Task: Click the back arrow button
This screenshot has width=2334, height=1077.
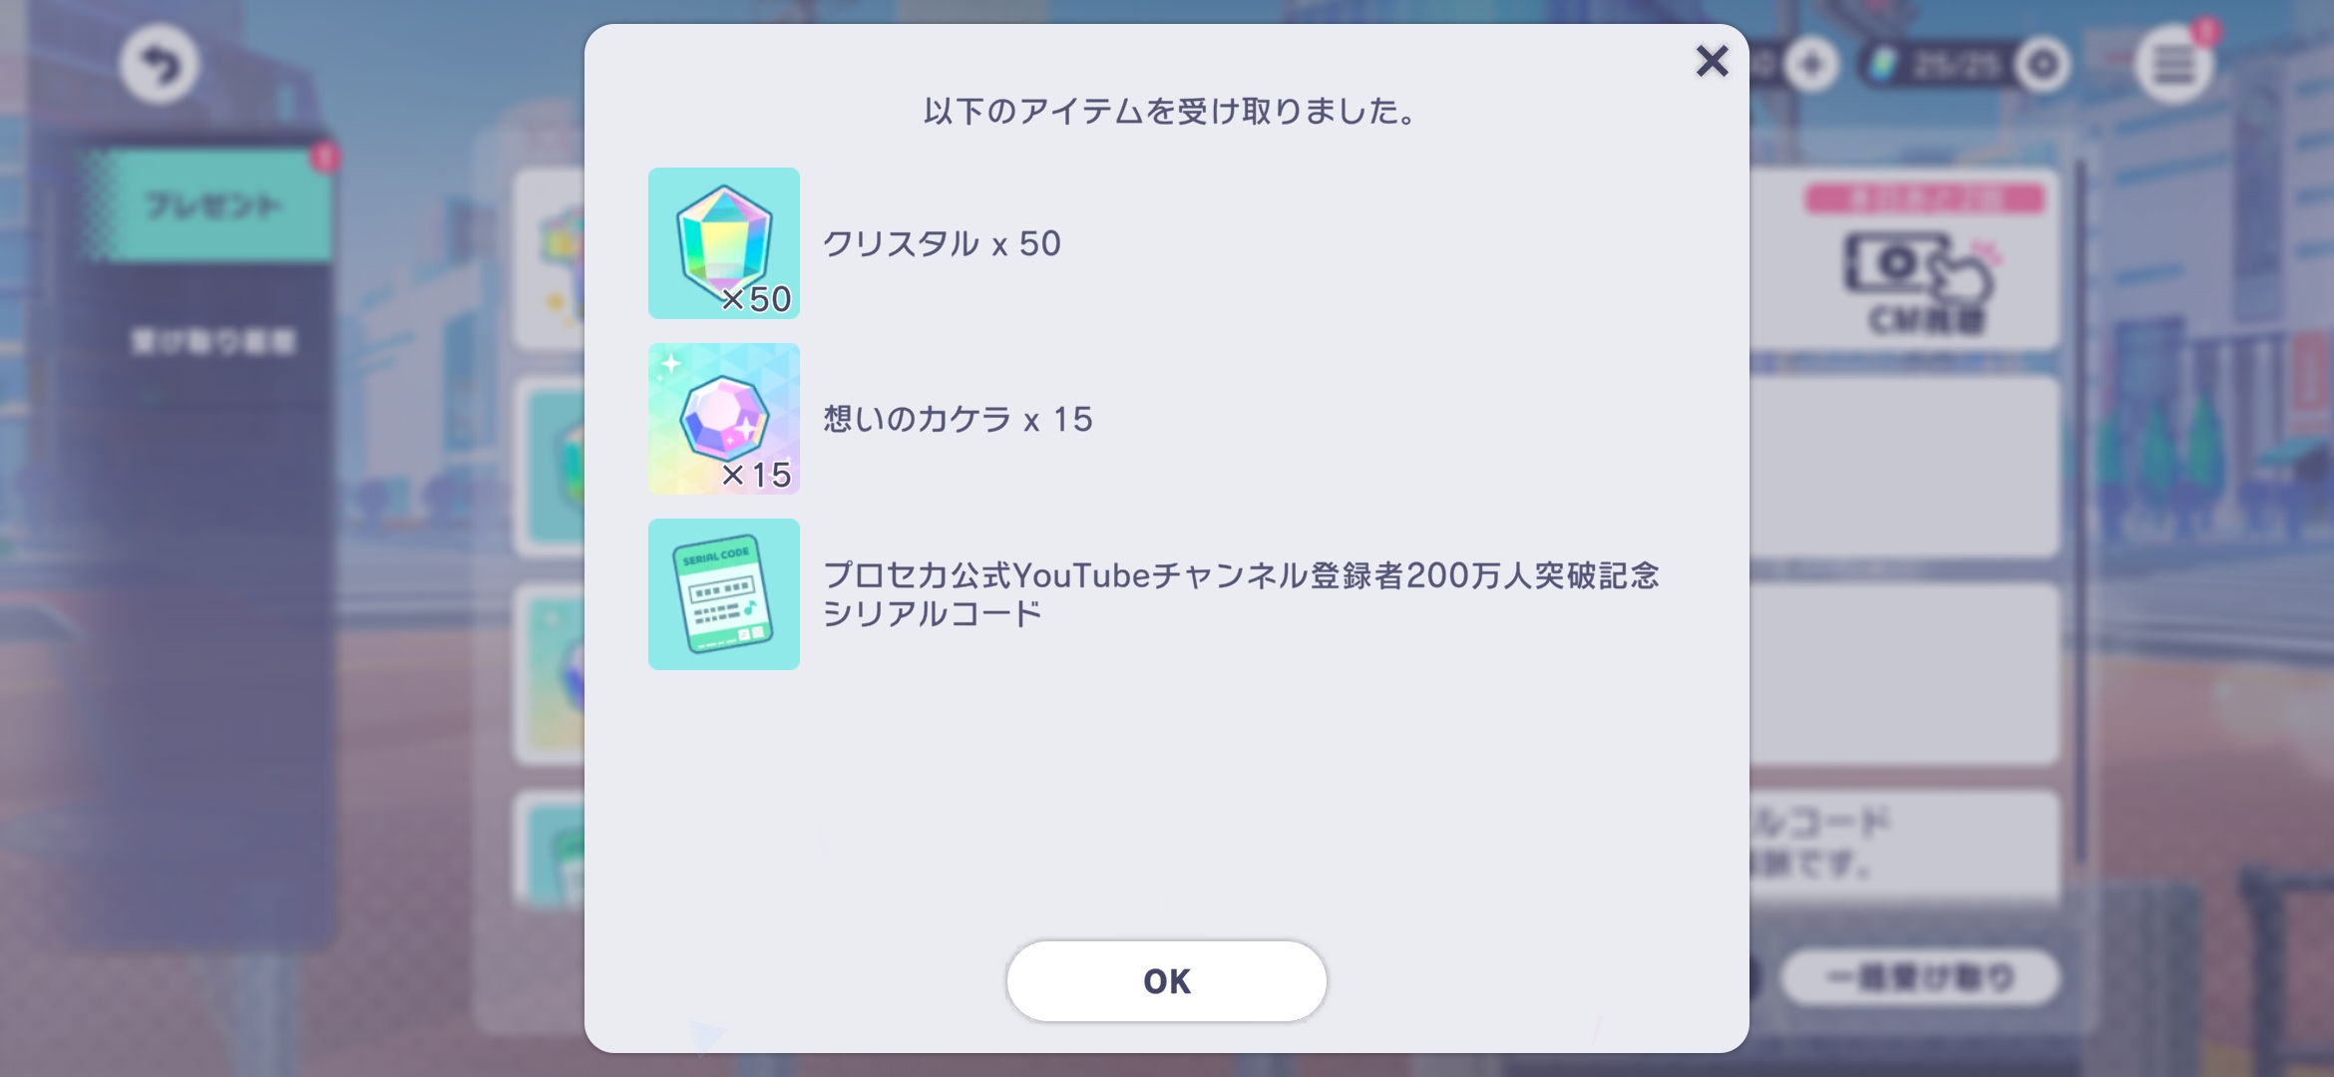Action: click(x=160, y=66)
